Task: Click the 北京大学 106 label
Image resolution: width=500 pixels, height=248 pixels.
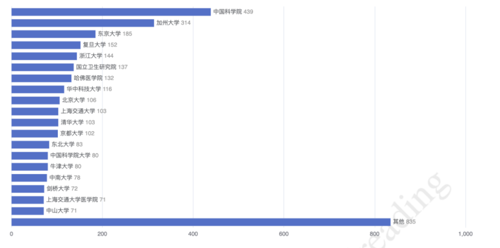Action: 79,100
